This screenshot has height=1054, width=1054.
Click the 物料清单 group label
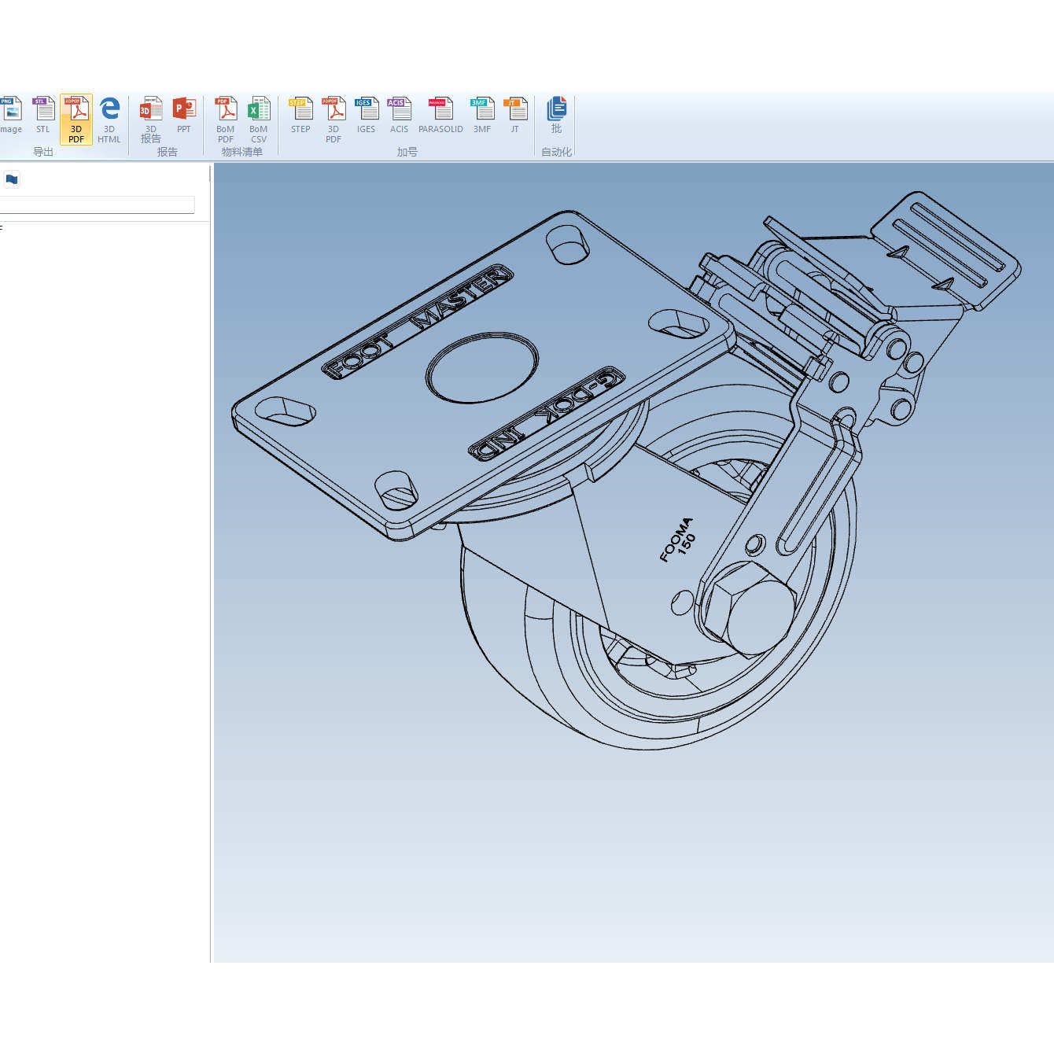(242, 152)
